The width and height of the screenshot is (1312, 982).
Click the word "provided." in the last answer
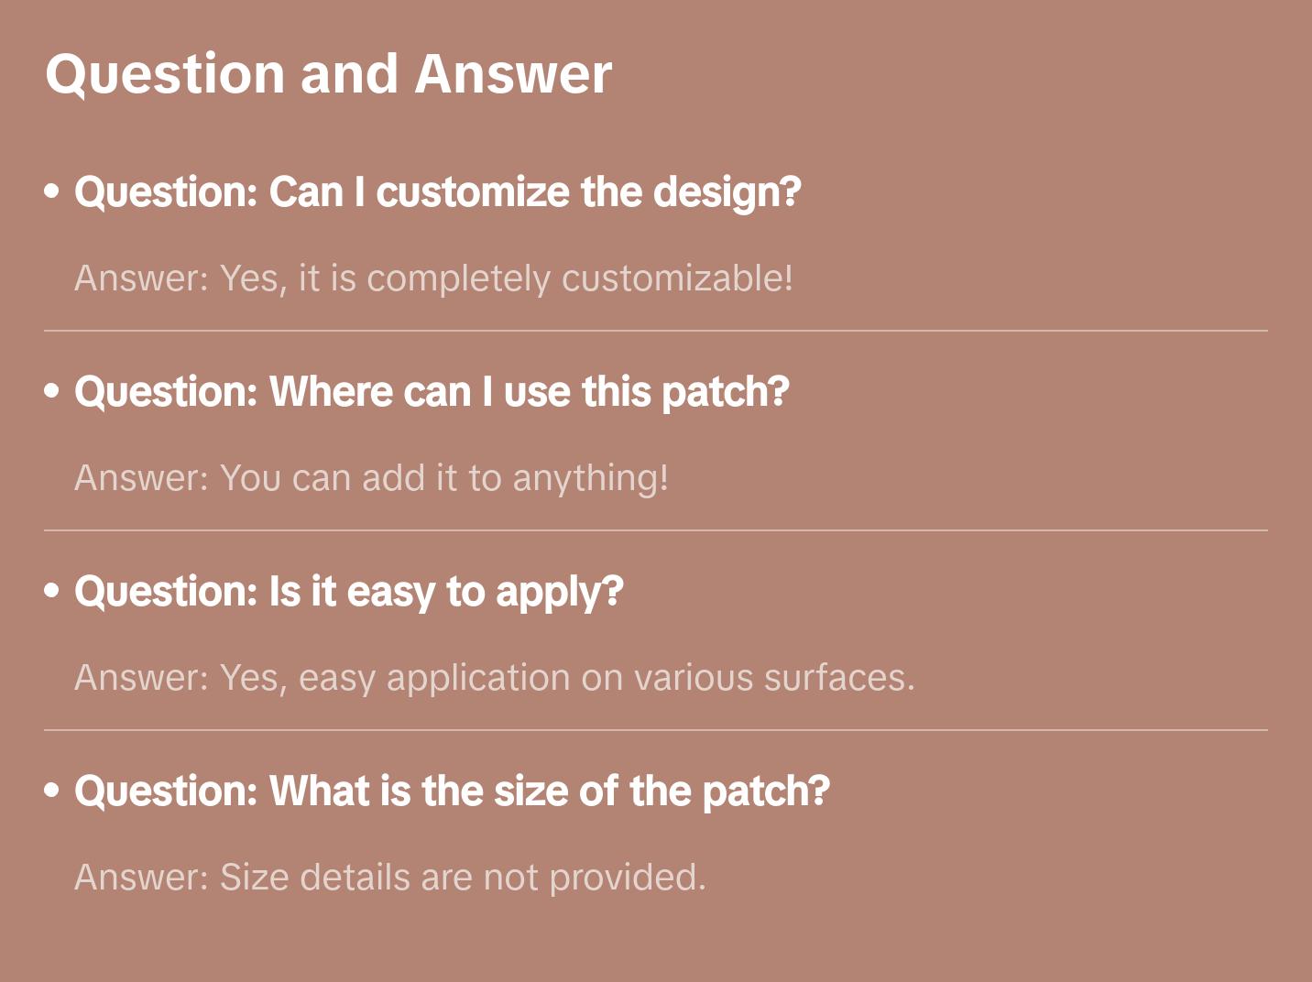tap(628, 878)
